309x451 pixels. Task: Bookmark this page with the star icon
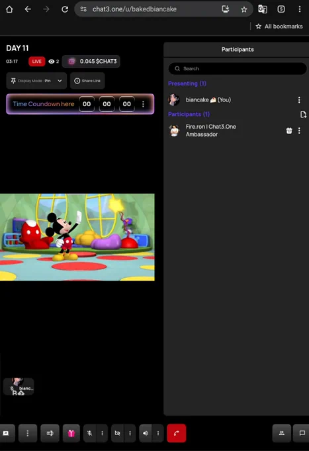244,9
